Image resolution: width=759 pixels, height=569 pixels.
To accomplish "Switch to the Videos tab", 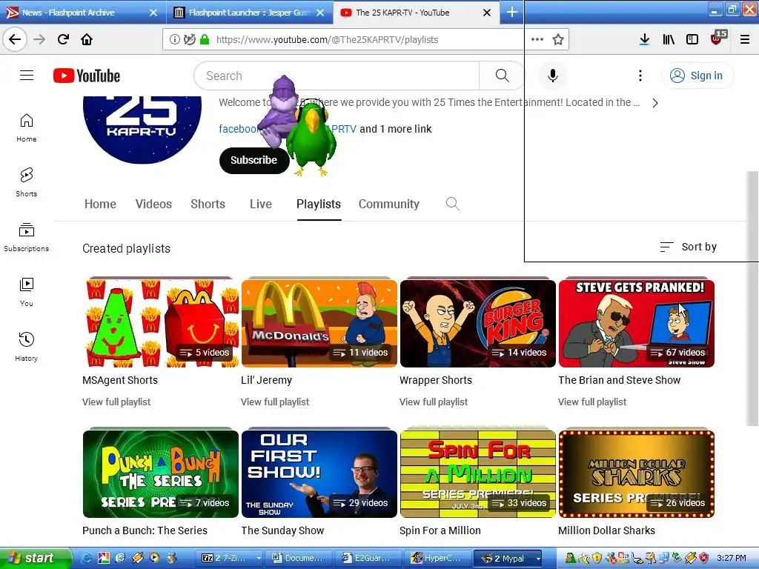I will point(153,204).
